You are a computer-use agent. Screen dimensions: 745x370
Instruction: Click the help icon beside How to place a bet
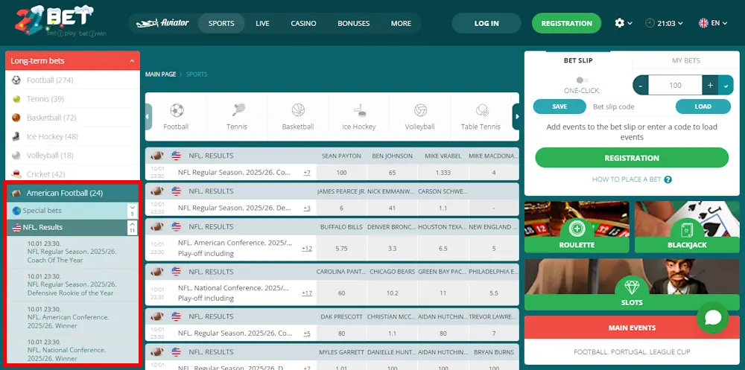coord(668,179)
